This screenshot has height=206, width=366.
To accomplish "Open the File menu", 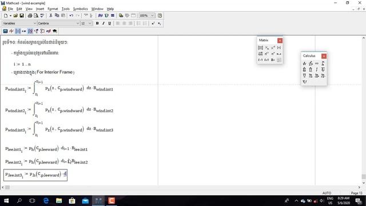I will (10, 9).
